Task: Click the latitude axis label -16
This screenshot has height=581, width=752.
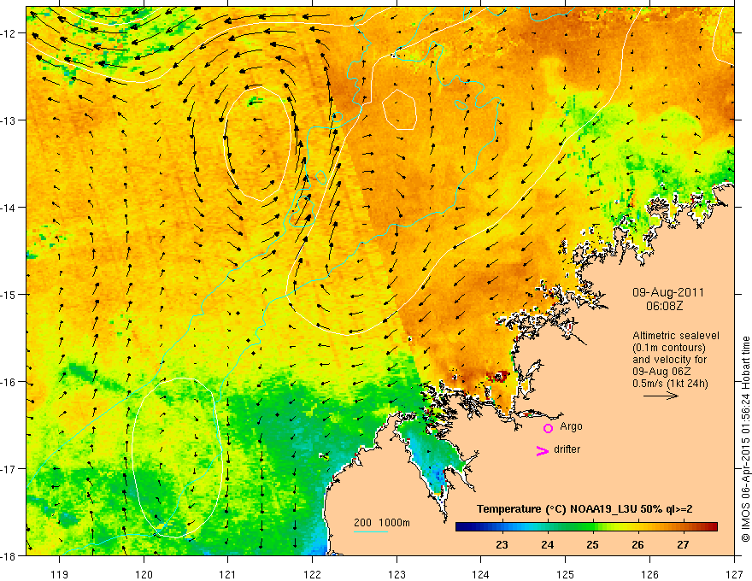Action: tap(10, 382)
